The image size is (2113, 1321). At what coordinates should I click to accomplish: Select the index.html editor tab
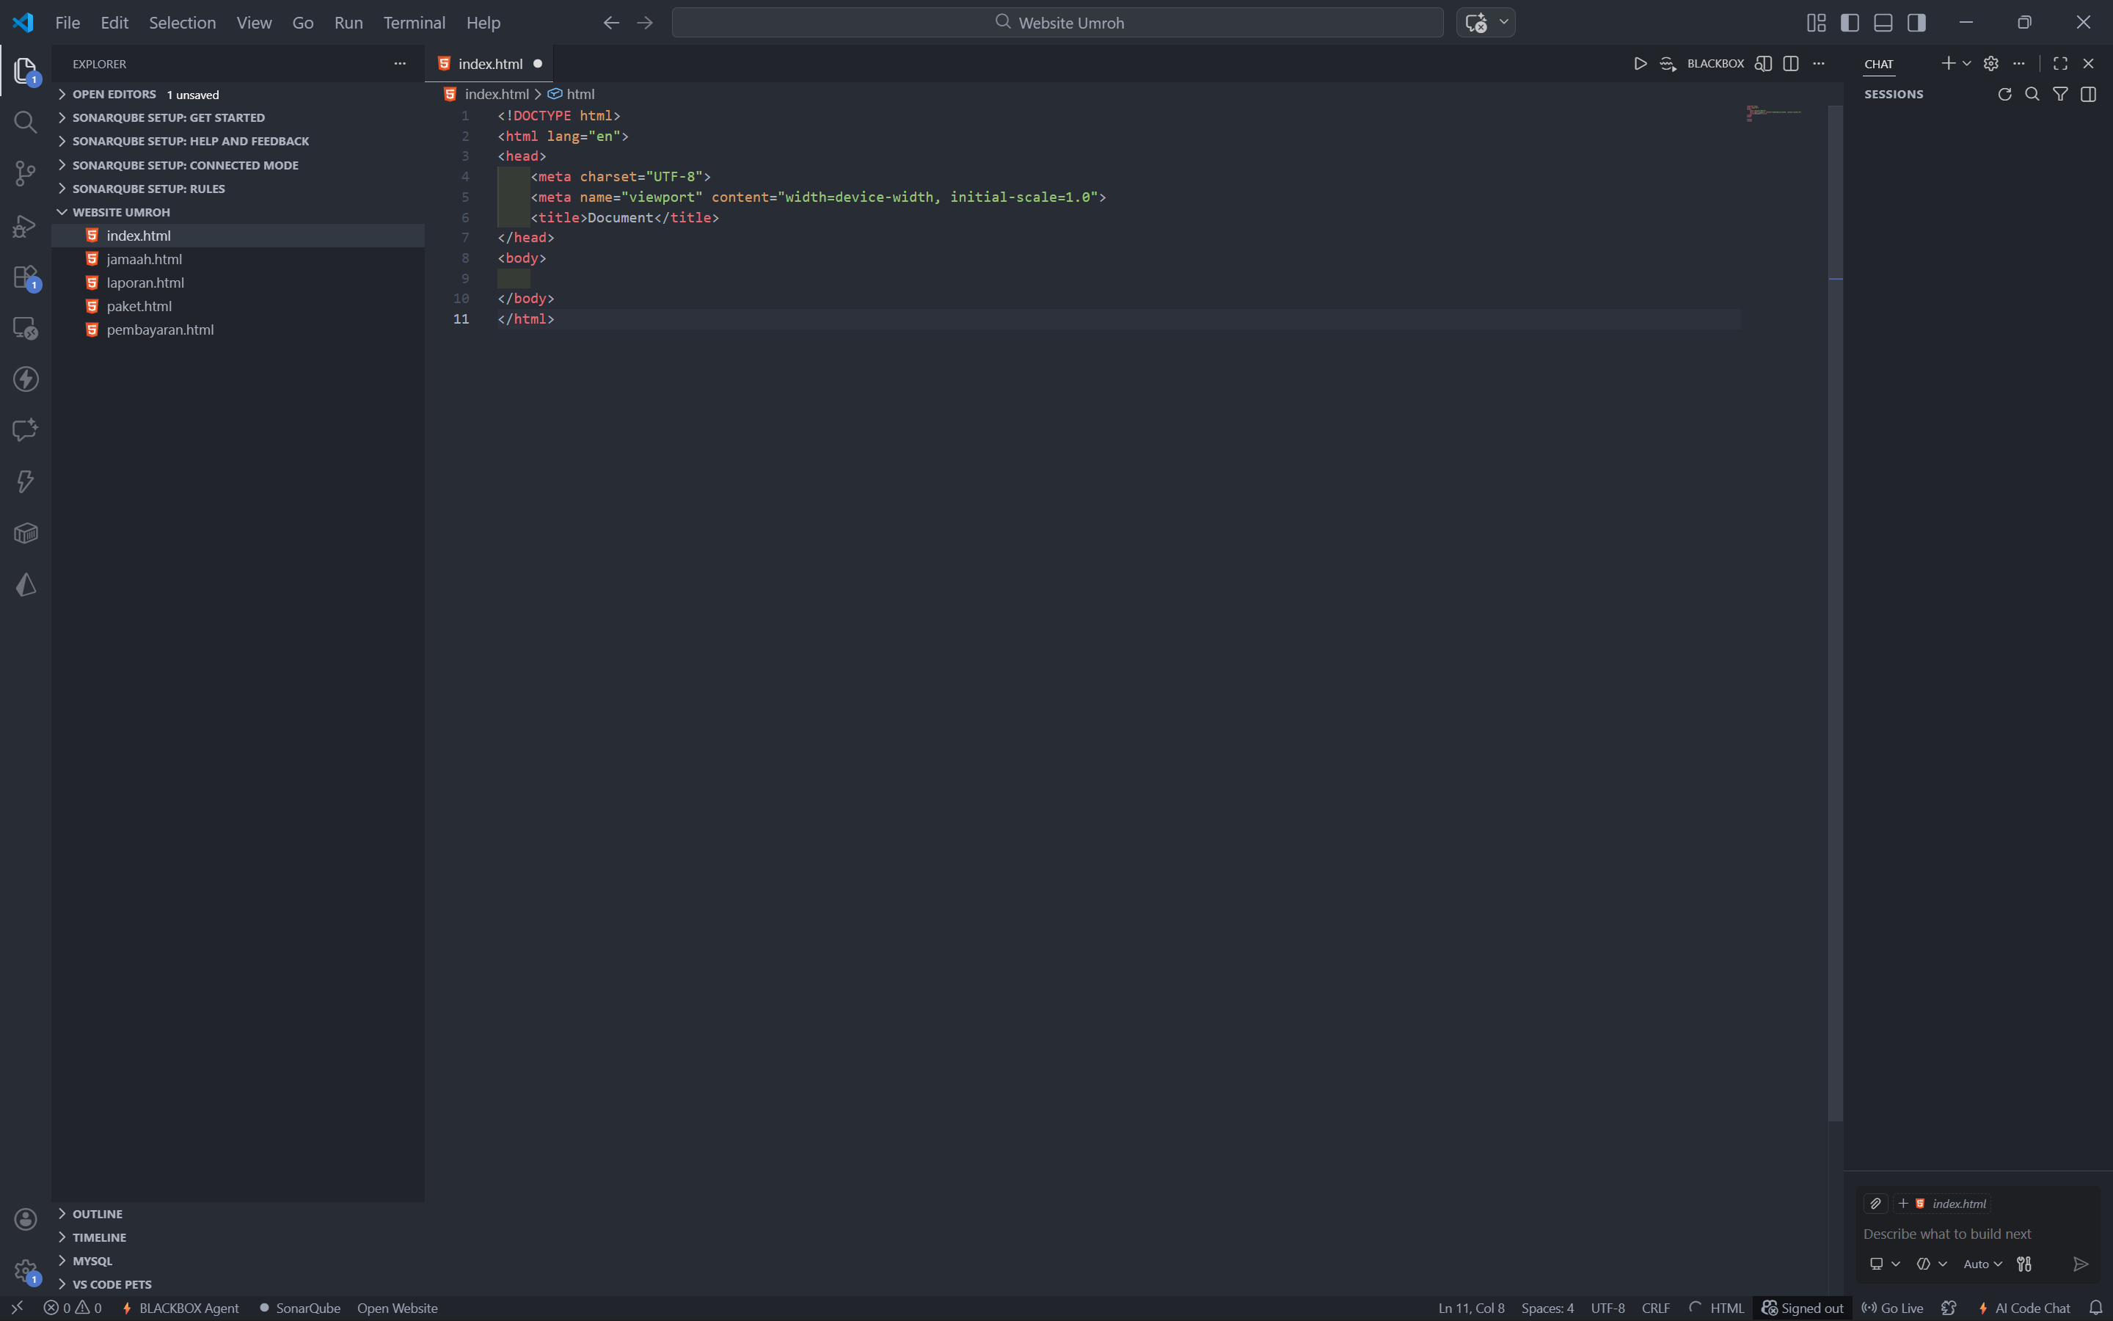490,64
